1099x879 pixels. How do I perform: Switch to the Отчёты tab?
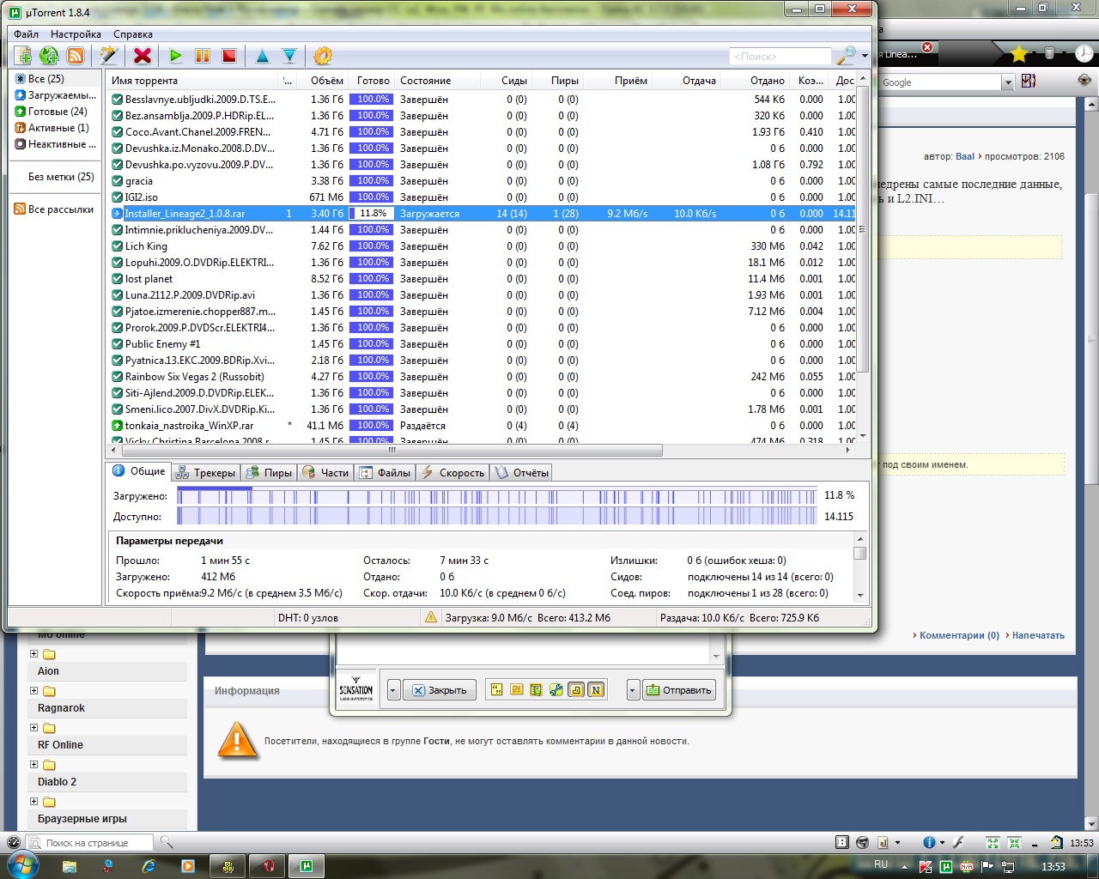(x=521, y=473)
